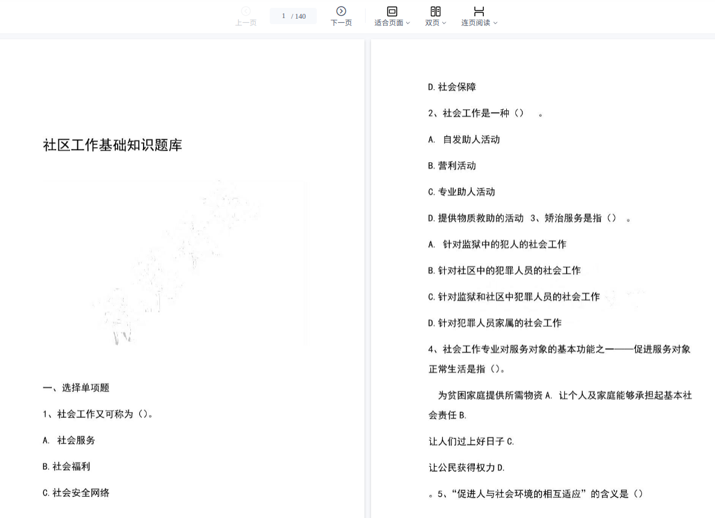
Task: Click the 下一页 text label
Action: tap(341, 23)
